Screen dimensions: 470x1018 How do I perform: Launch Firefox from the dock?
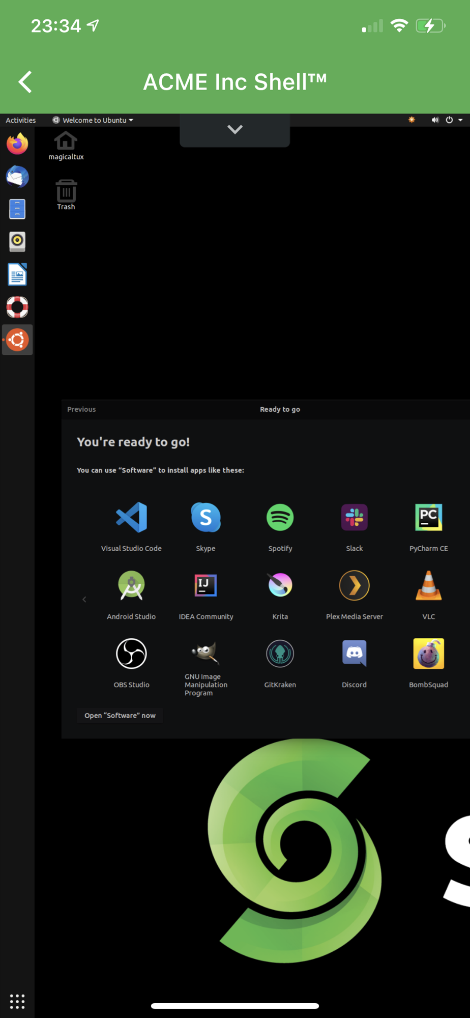click(x=17, y=144)
